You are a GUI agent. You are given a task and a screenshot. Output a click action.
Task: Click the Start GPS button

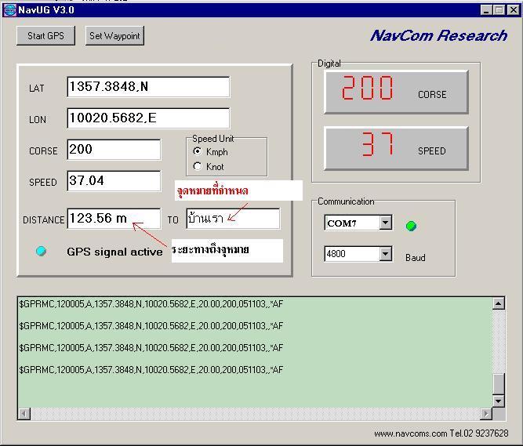pyautogui.click(x=45, y=36)
